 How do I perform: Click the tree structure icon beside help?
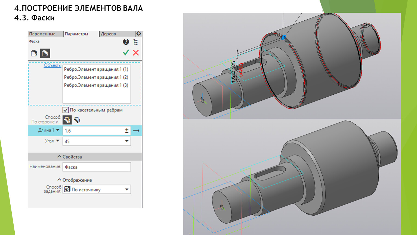point(135,42)
